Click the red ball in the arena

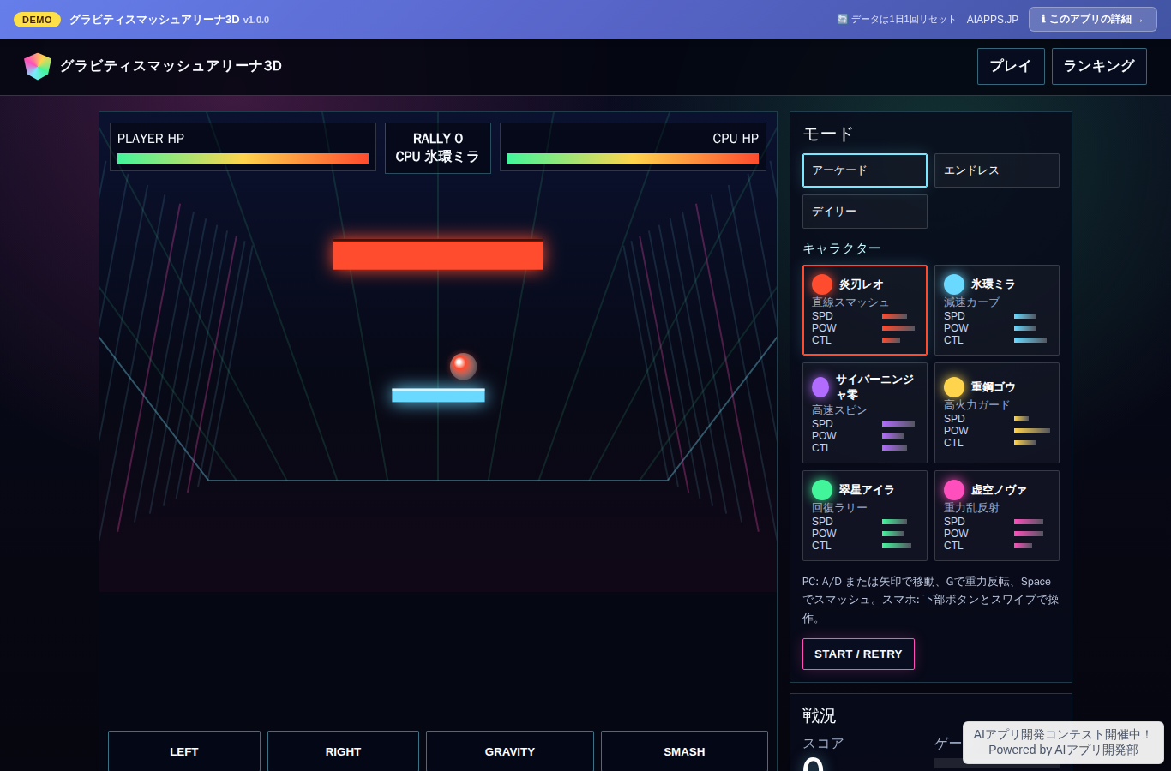463,366
